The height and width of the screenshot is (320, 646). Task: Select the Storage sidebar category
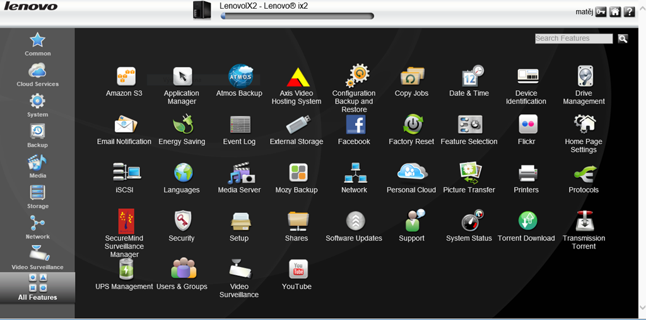pyautogui.click(x=37, y=196)
